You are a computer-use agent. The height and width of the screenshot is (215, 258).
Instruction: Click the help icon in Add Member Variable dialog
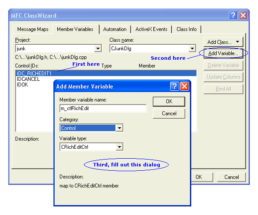click(174, 86)
